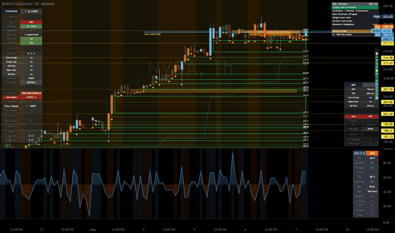Click the 197.13 yellow price label
This screenshot has height=233, width=395.
[388, 136]
